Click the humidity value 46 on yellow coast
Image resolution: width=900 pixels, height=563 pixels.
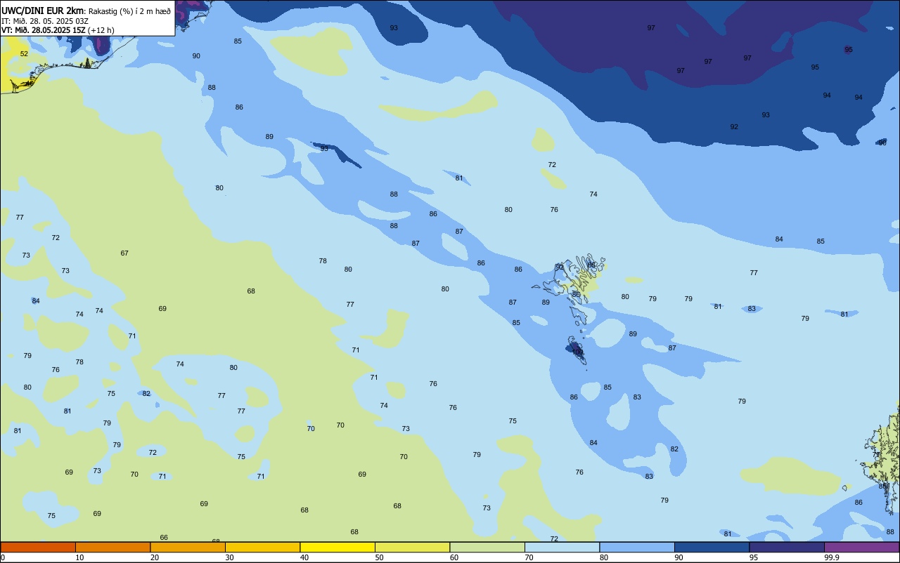29,83
